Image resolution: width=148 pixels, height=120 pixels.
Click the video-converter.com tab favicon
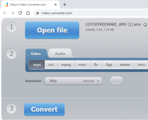point(6,5)
